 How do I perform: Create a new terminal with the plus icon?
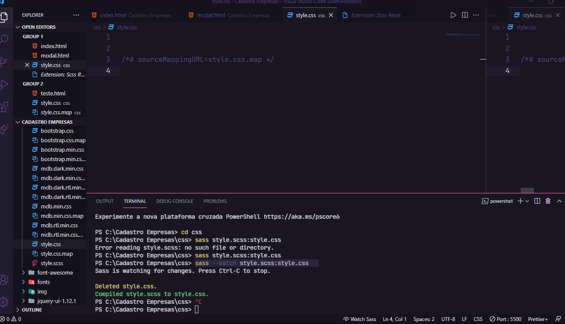[x=520, y=201]
